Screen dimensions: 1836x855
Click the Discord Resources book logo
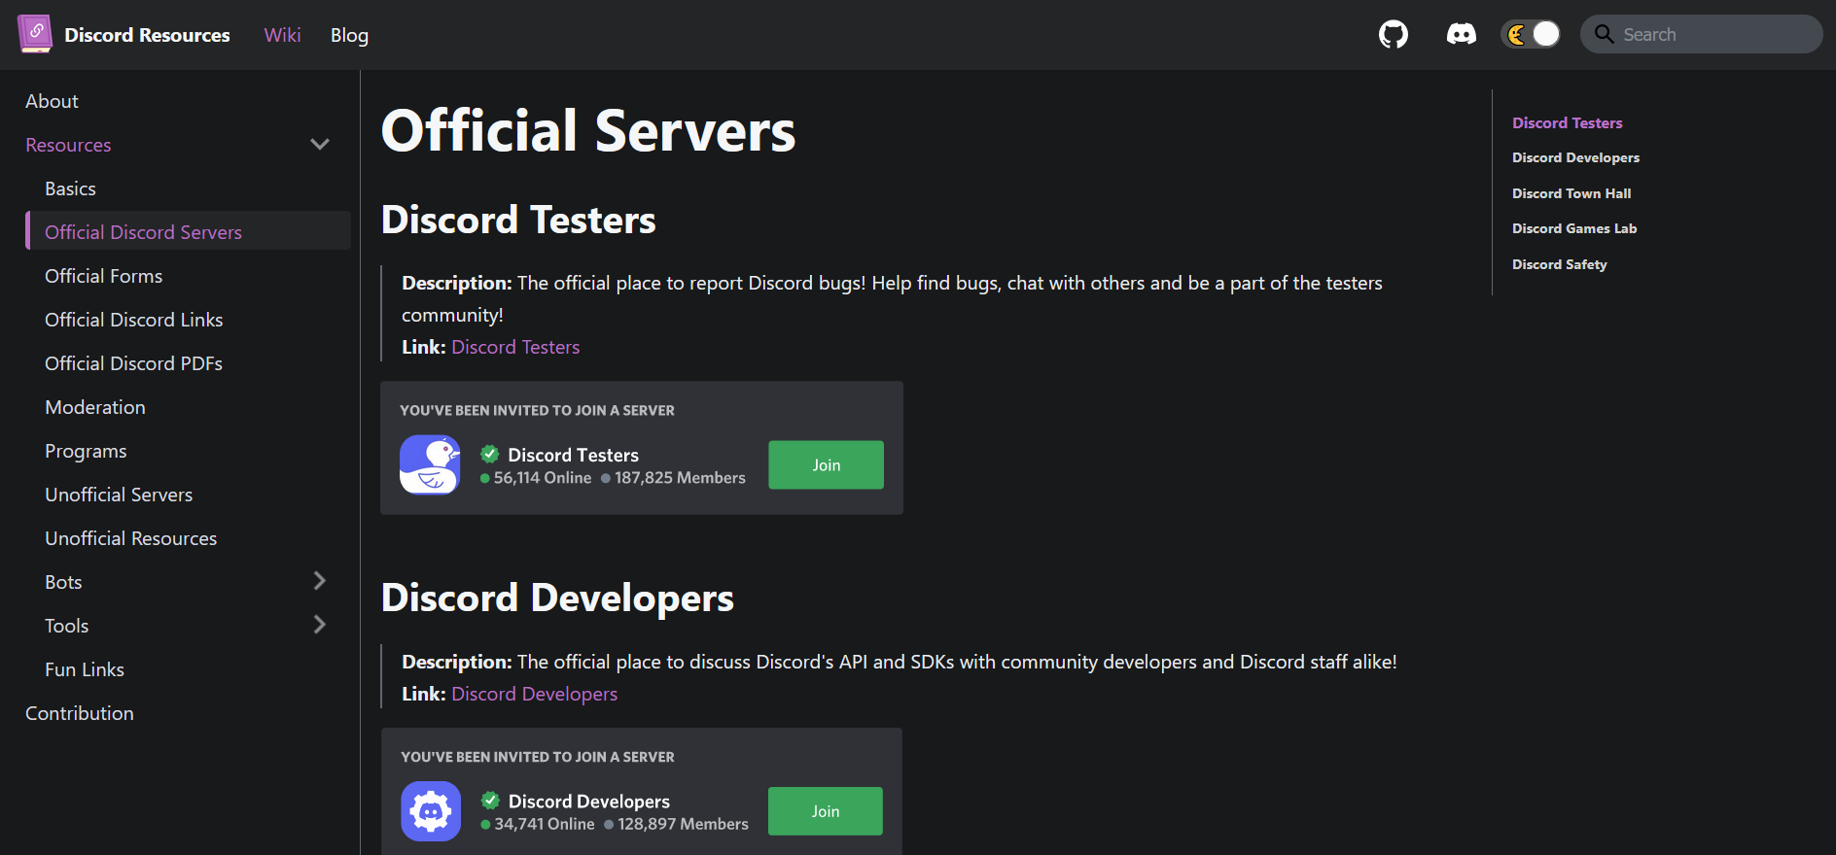point(35,34)
